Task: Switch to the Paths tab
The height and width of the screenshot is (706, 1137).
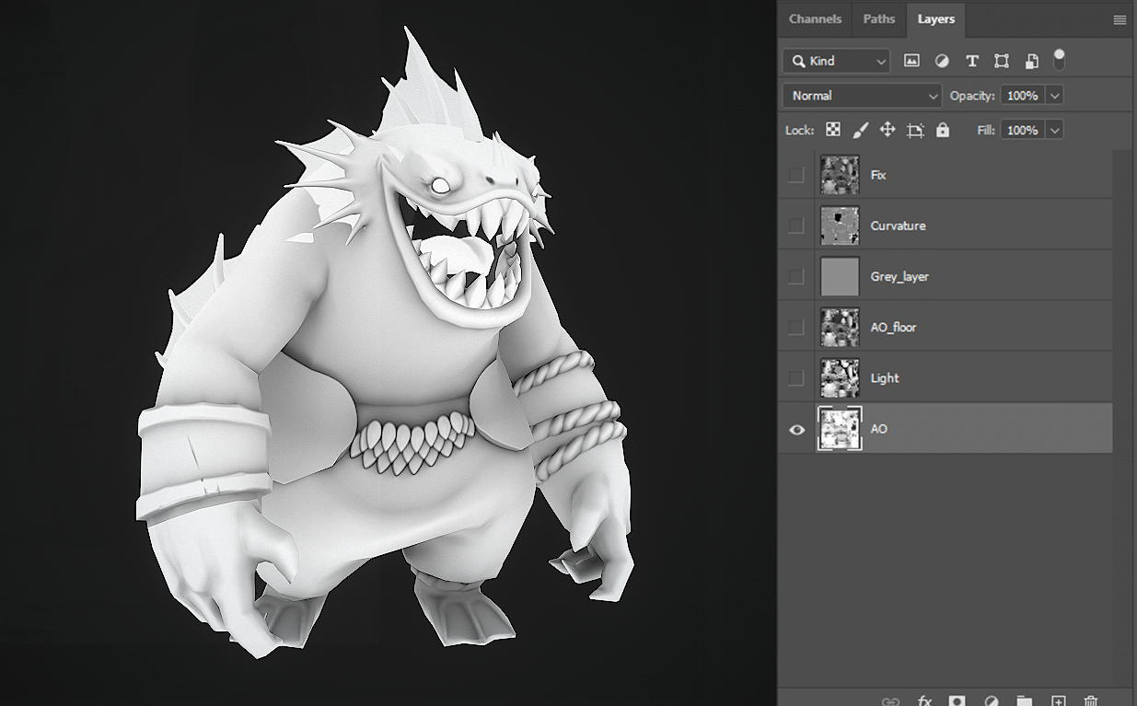Action: pos(878,18)
